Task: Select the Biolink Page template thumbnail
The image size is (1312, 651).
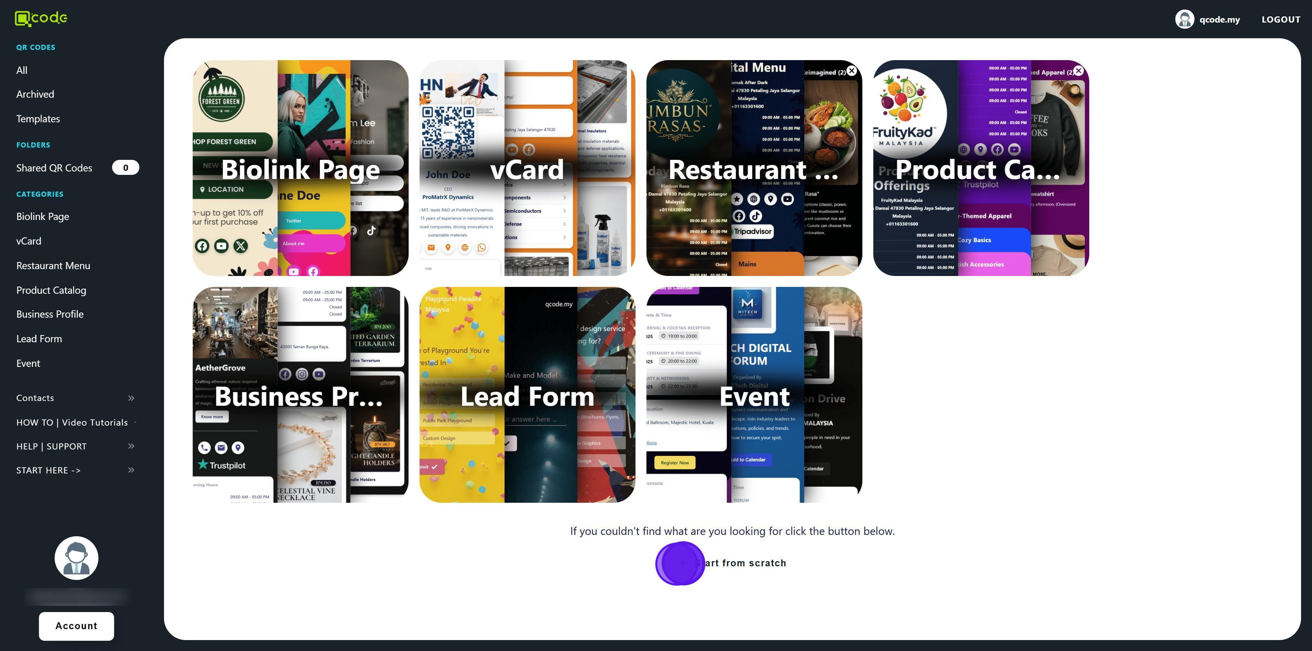Action: point(301,168)
